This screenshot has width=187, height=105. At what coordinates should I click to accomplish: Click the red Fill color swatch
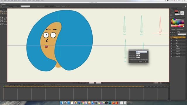pos(176,11)
